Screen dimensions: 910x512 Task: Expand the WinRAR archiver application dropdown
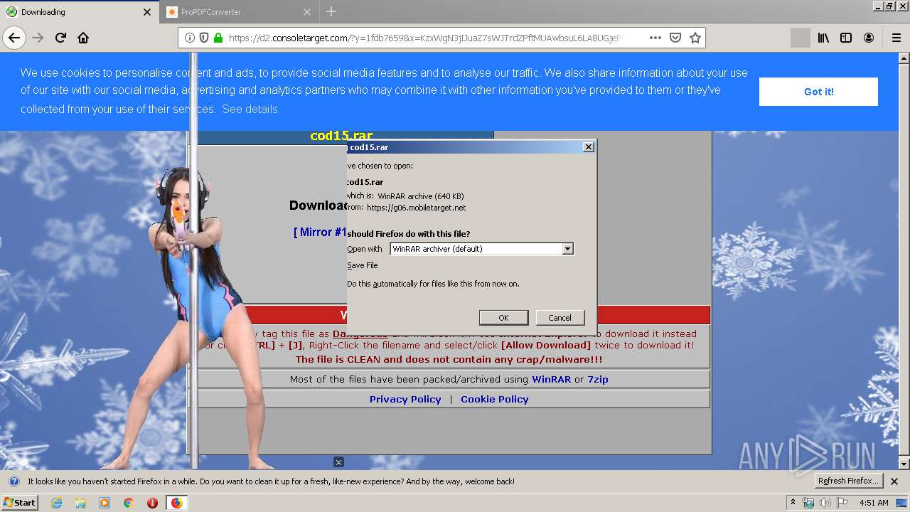[567, 249]
